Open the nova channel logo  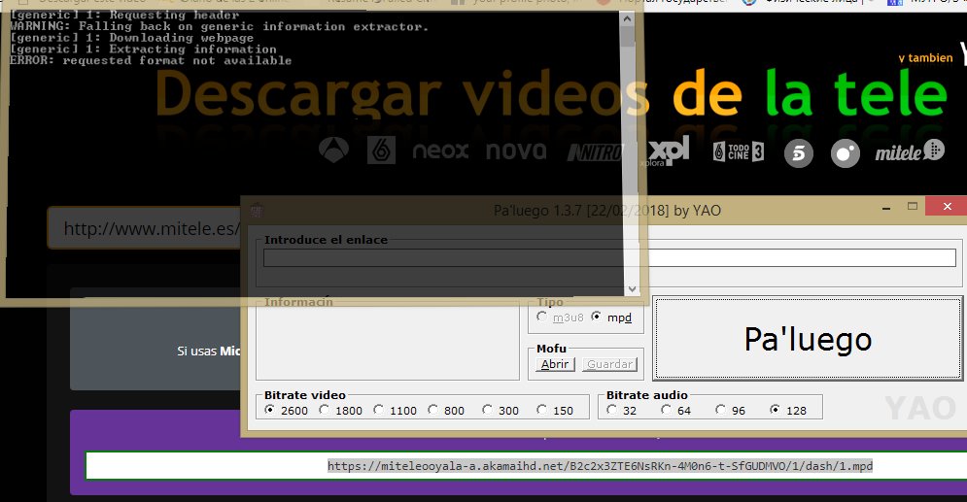tap(516, 151)
